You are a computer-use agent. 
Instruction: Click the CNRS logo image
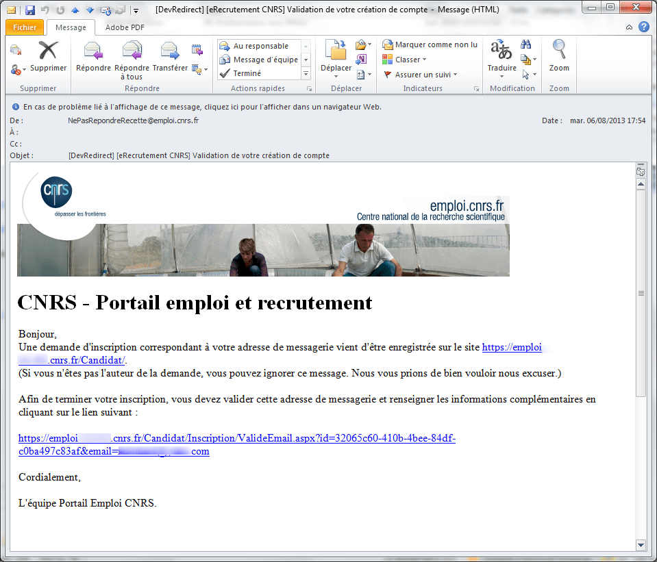click(x=57, y=192)
